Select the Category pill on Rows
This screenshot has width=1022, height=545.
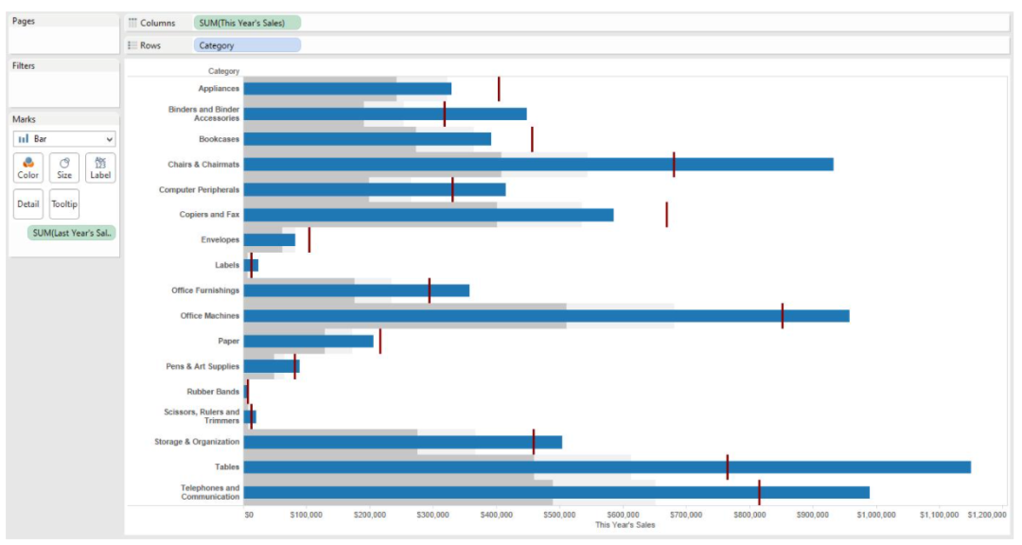point(247,45)
